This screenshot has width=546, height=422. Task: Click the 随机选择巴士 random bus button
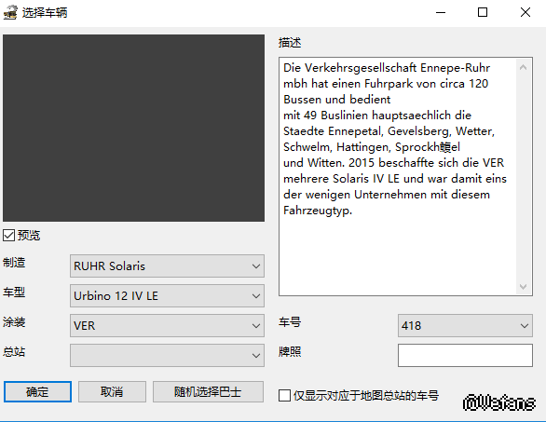[208, 391]
